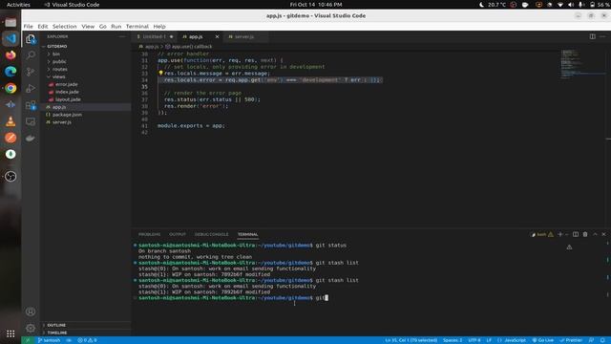Click the Spaces: 2 indentation setting
The image size is (611, 344).
pos(453,340)
